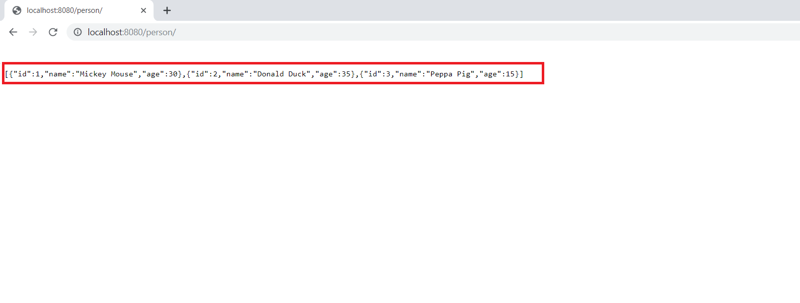Click the closing bracket of JSON array
800x303 pixels.
(521, 74)
